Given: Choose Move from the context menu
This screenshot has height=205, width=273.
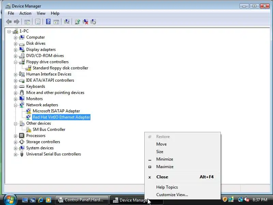Looking at the screenshot, I should pyautogui.click(x=183, y=144).
